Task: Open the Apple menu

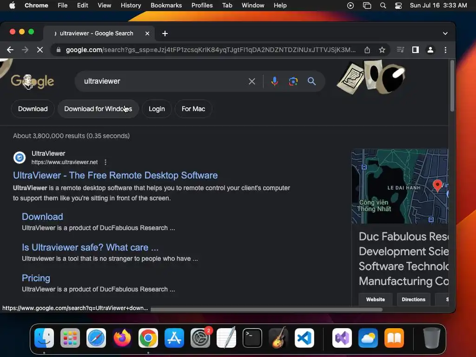Action: 12,6
